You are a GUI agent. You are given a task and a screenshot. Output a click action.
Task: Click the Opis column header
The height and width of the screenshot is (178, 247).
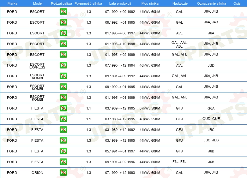(x=237, y=3)
